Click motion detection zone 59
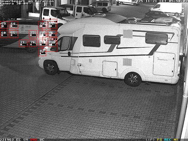This screenshot has height=141, width=188. pos(4,25)
